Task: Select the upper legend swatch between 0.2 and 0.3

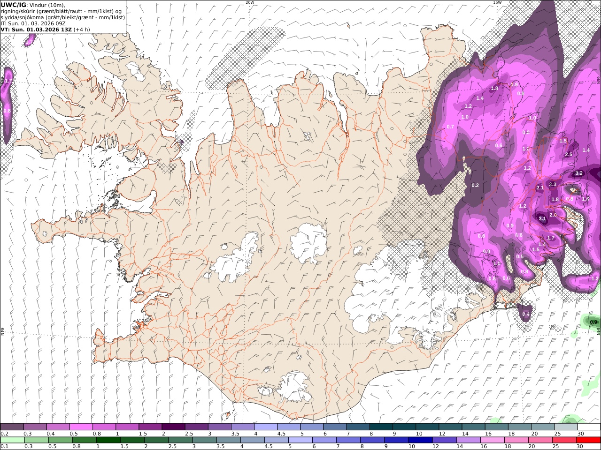Action: 12,427
